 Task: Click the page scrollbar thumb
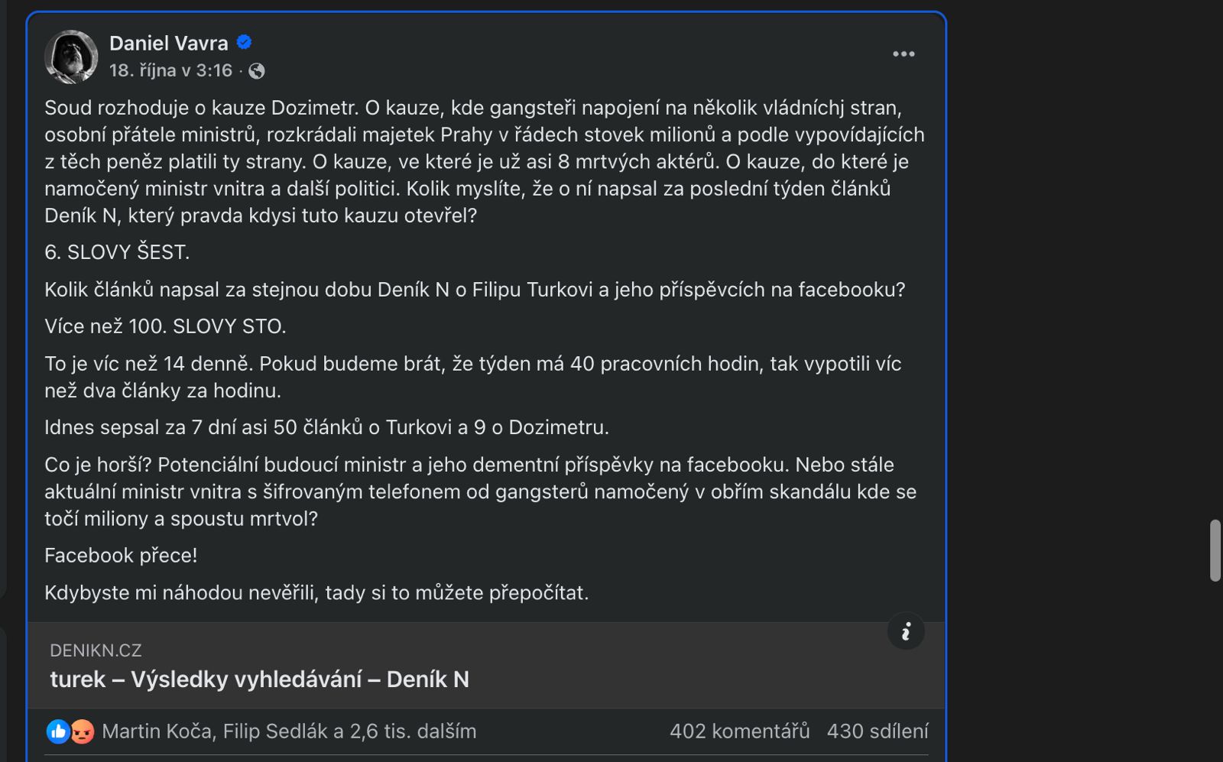(x=1215, y=550)
